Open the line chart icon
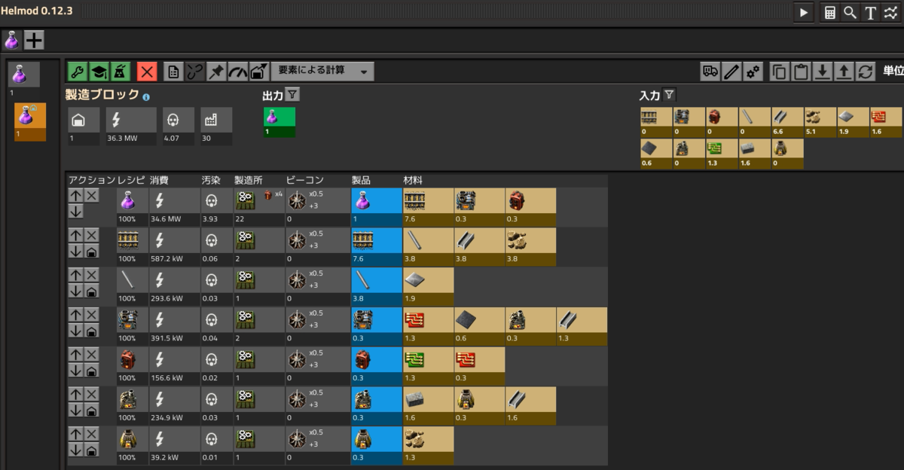 tap(890, 13)
